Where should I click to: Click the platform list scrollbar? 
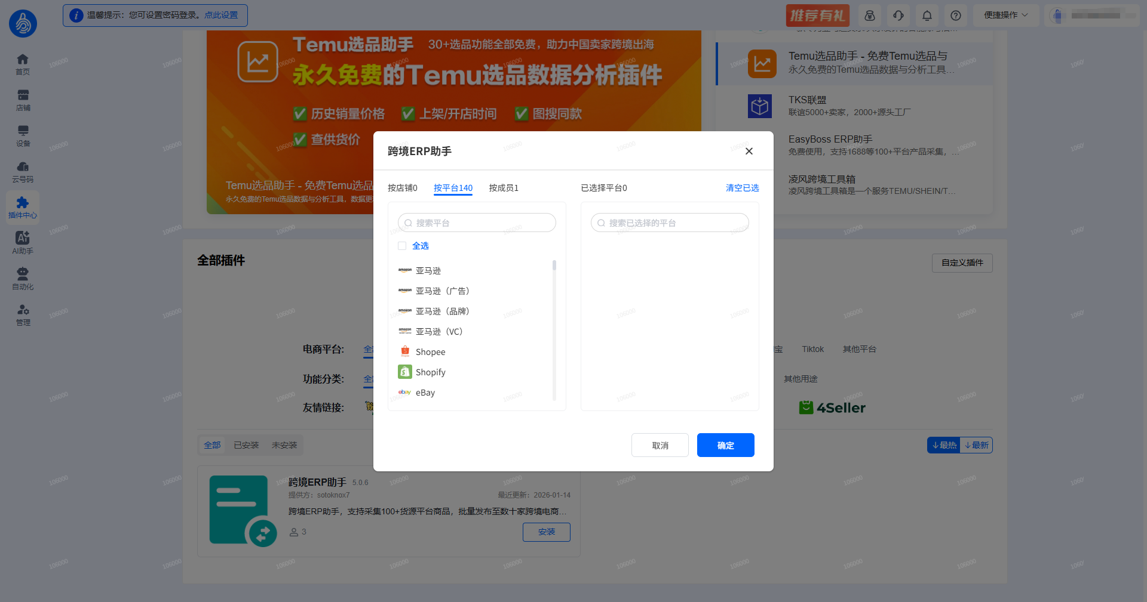pyautogui.click(x=554, y=266)
